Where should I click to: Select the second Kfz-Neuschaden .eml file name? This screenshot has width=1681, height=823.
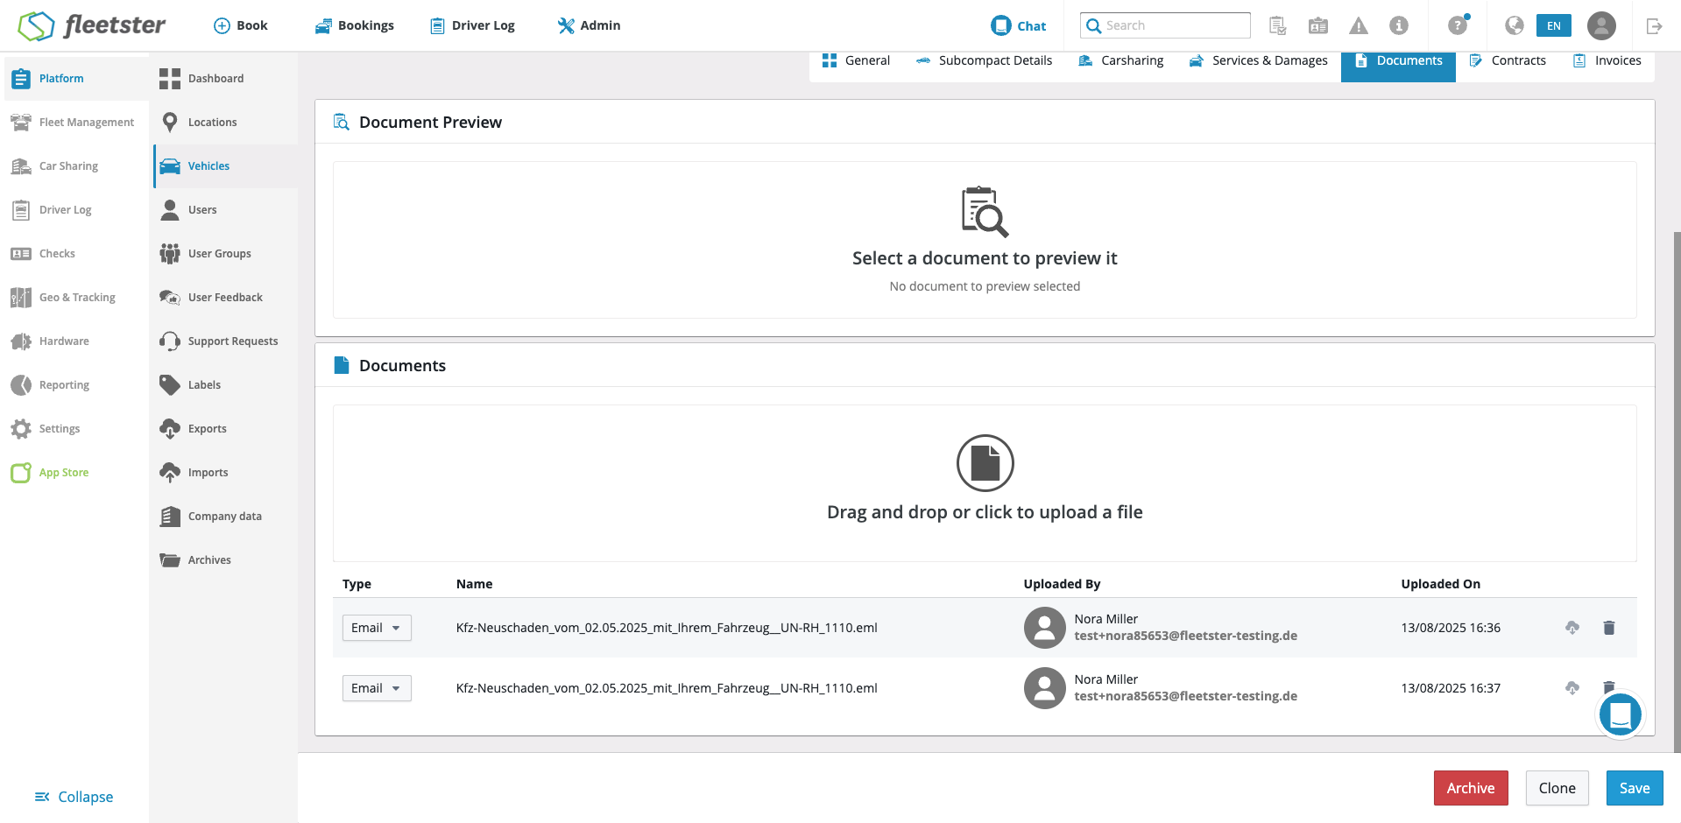point(667,688)
